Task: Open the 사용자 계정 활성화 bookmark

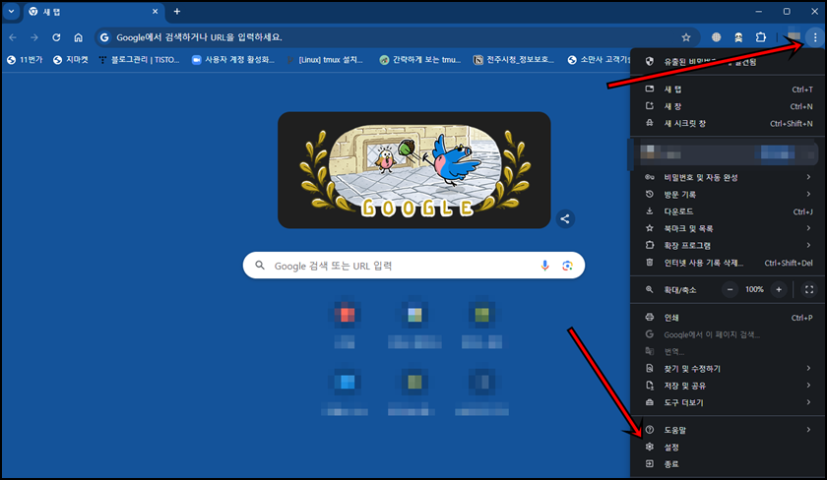Action: (x=233, y=60)
